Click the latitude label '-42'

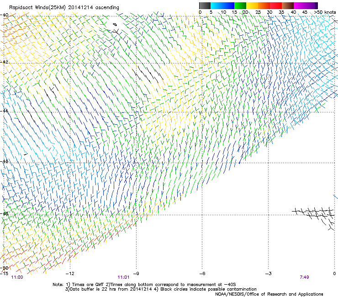[4, 62]
